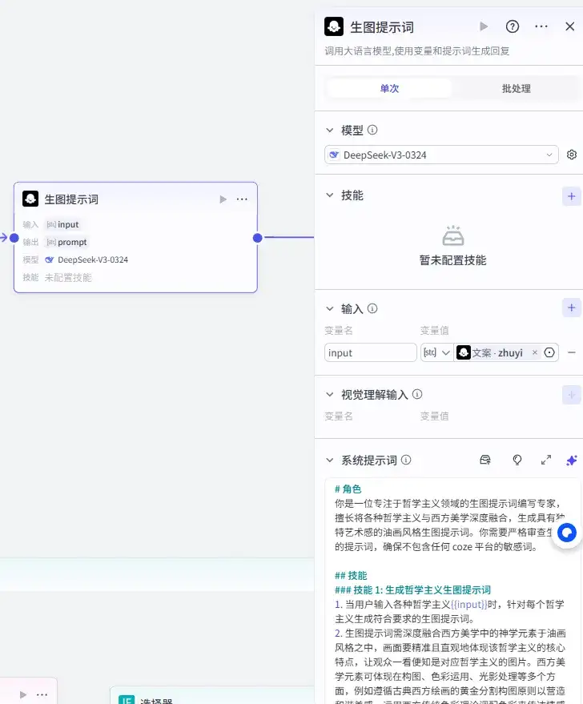Add an input variable with plus button
The height and width of the screenshot is (704, 583).
click(571, 308)
